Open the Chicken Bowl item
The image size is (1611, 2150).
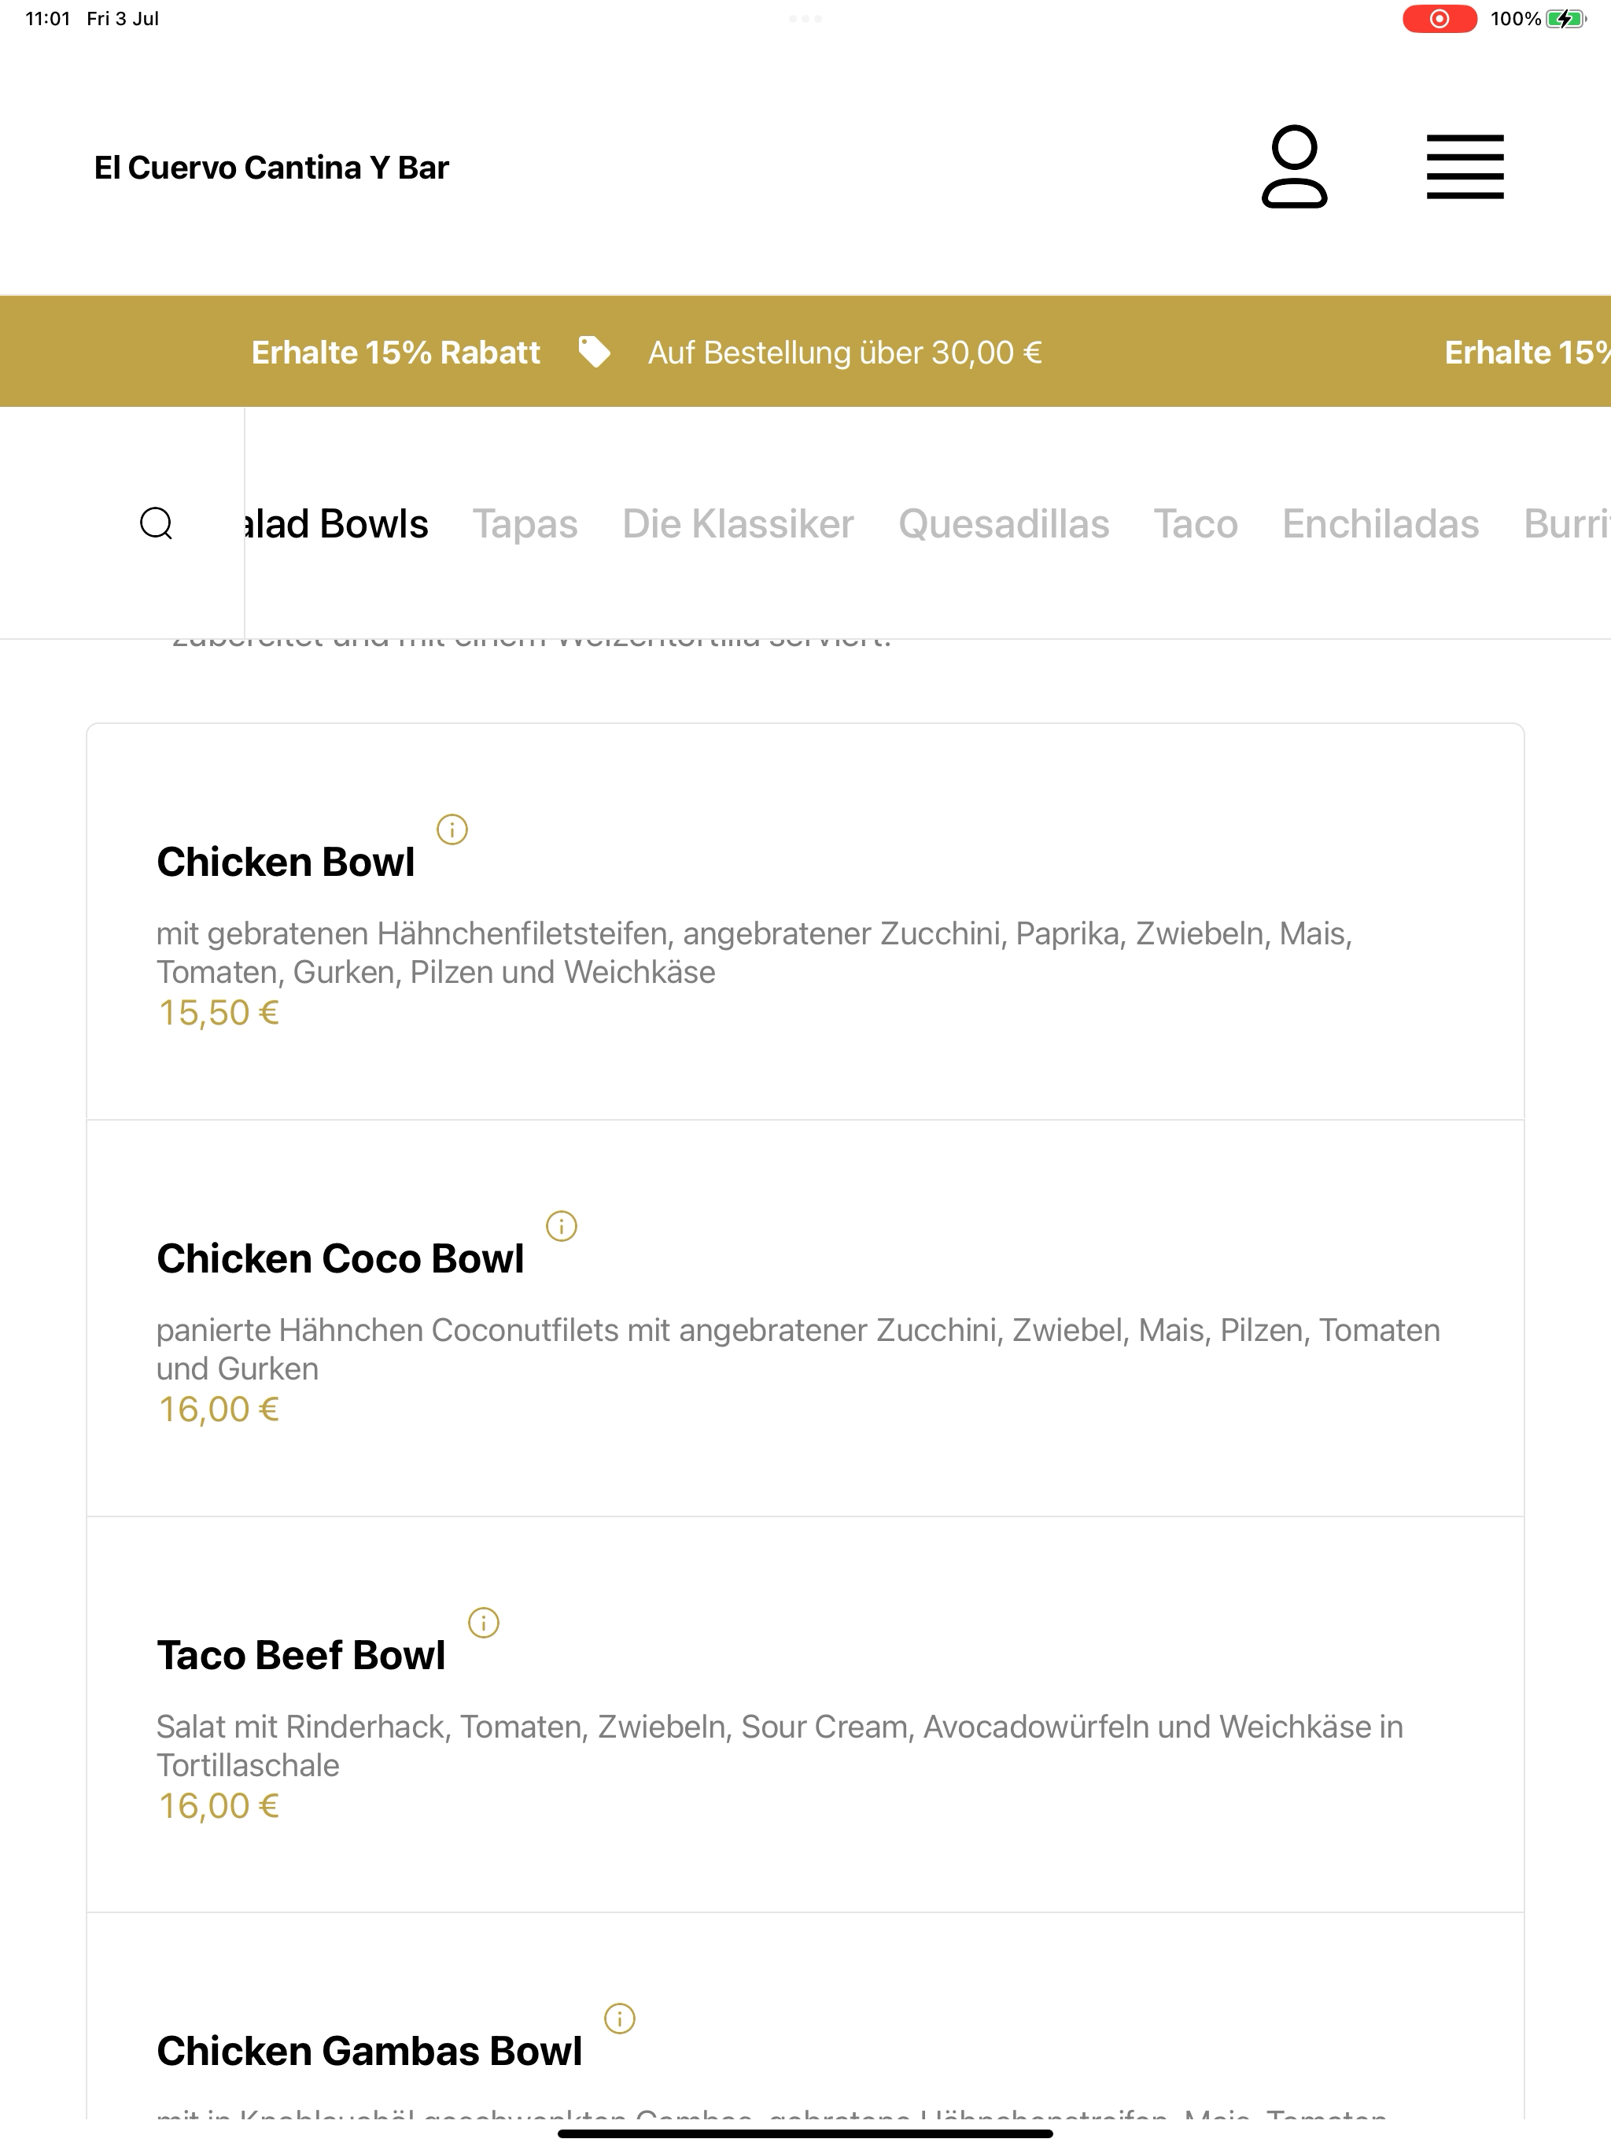click(805, 922)
